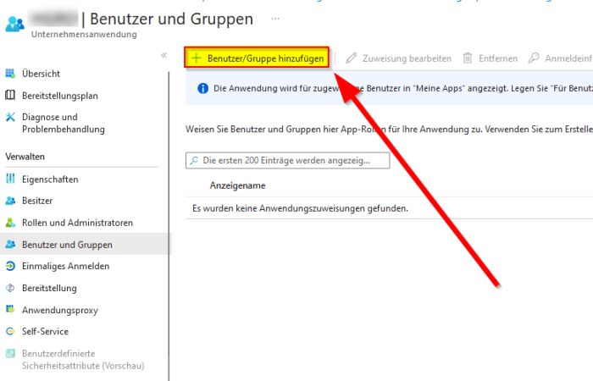Screen dimensions: 593x381
Task: Open Rollen und Administratoren page
Action: pyautogui.click(x=78, y=223)
